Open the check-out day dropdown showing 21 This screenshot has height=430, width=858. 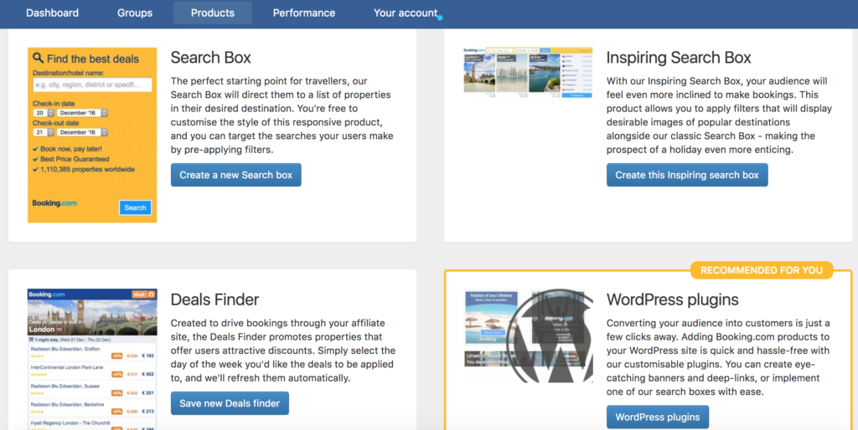(x=42, y=132)
